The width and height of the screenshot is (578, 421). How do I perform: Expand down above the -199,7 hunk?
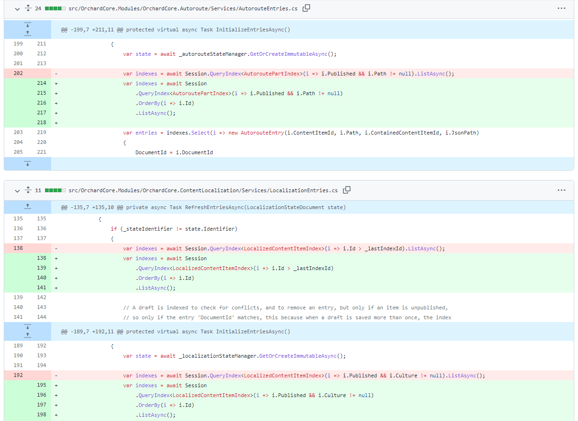[x=28, y=24]
